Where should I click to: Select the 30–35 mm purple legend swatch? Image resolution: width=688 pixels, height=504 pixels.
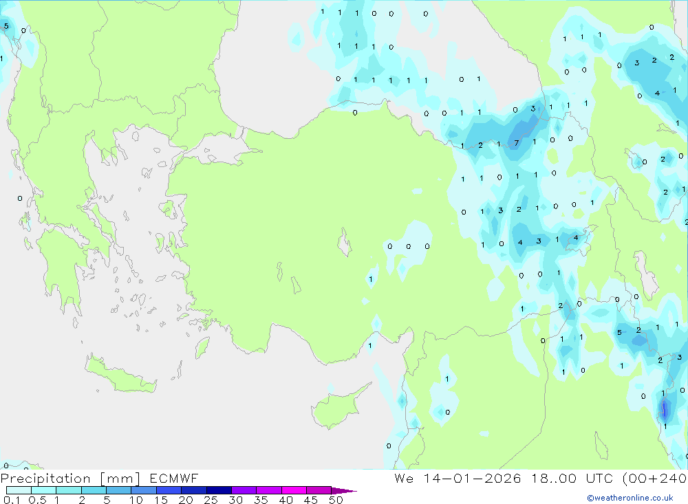tap(244, 490)
